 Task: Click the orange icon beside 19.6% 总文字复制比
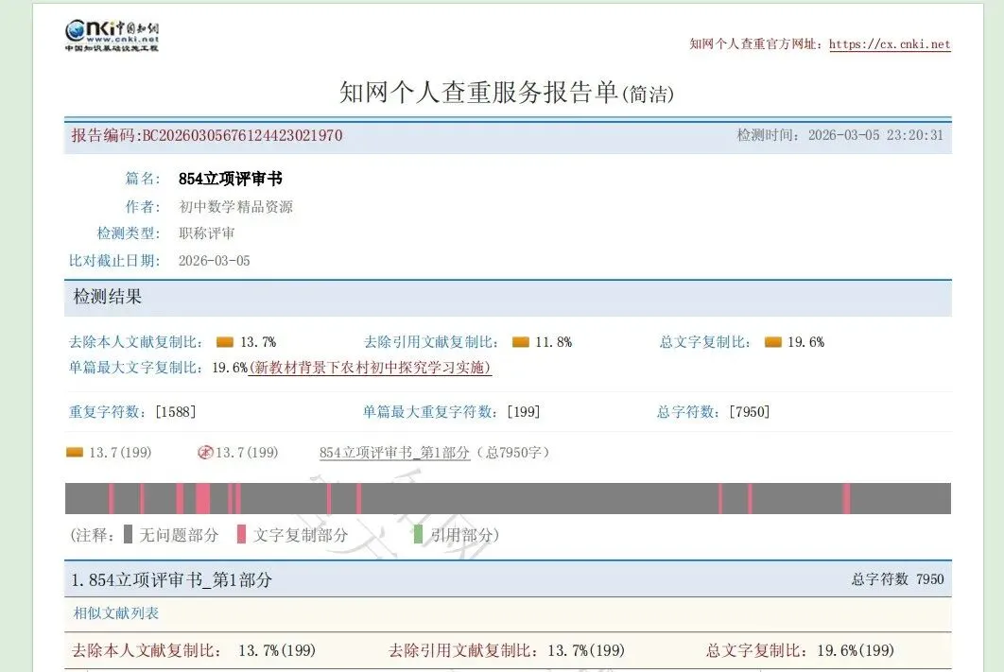(772, 342)
